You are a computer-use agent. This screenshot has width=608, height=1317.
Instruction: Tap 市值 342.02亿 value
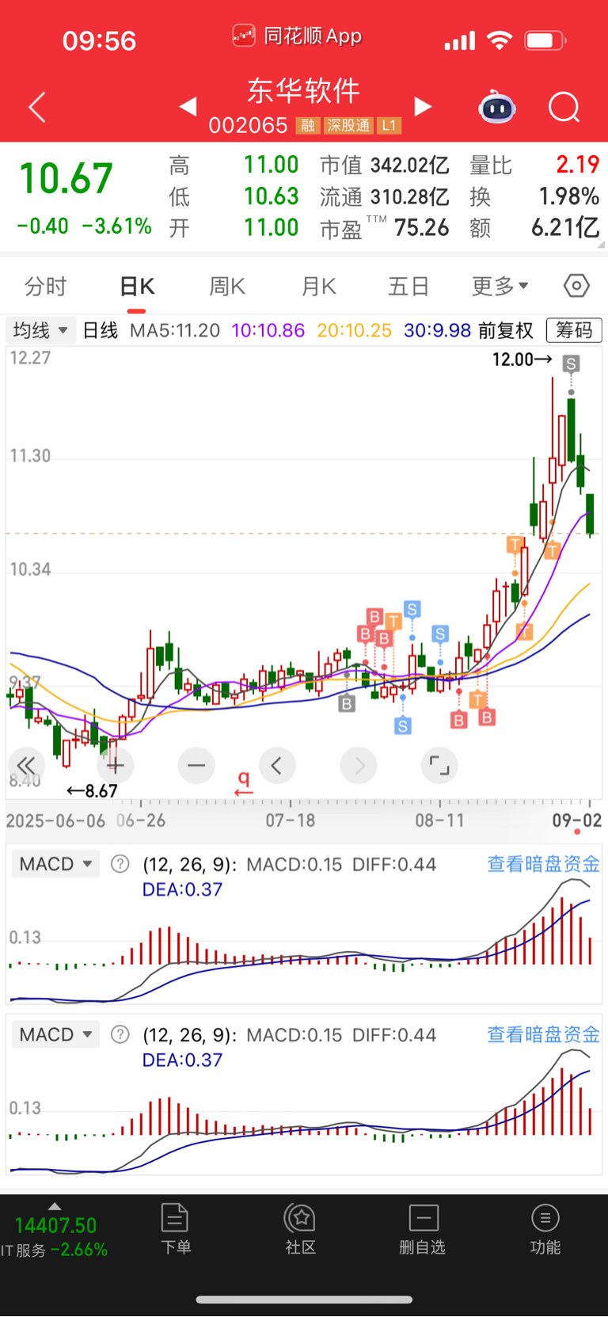pos(410,166)
